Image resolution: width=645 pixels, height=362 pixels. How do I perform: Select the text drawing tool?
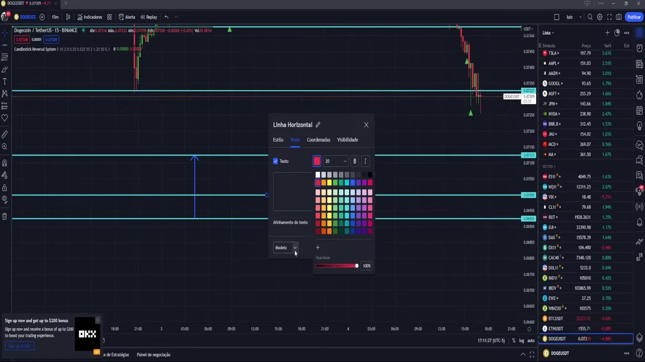(x=5, y=81)
